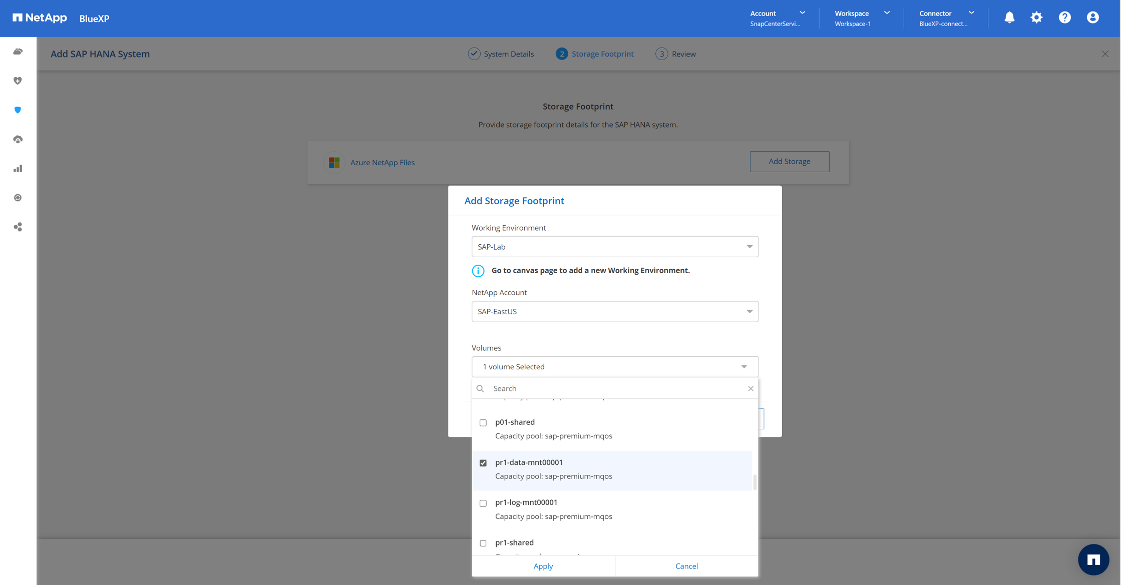Click the Storage cloud icon in sidebar
This screenshot has height=585, width=1121.
pyautogui.click(x=18, y=52)
